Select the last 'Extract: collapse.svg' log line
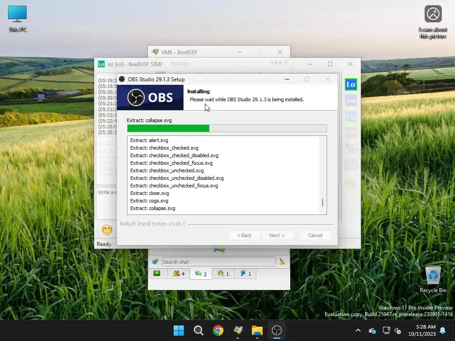Image resolution: width=455 pixels, height=341 pixels. coord(153,208)
